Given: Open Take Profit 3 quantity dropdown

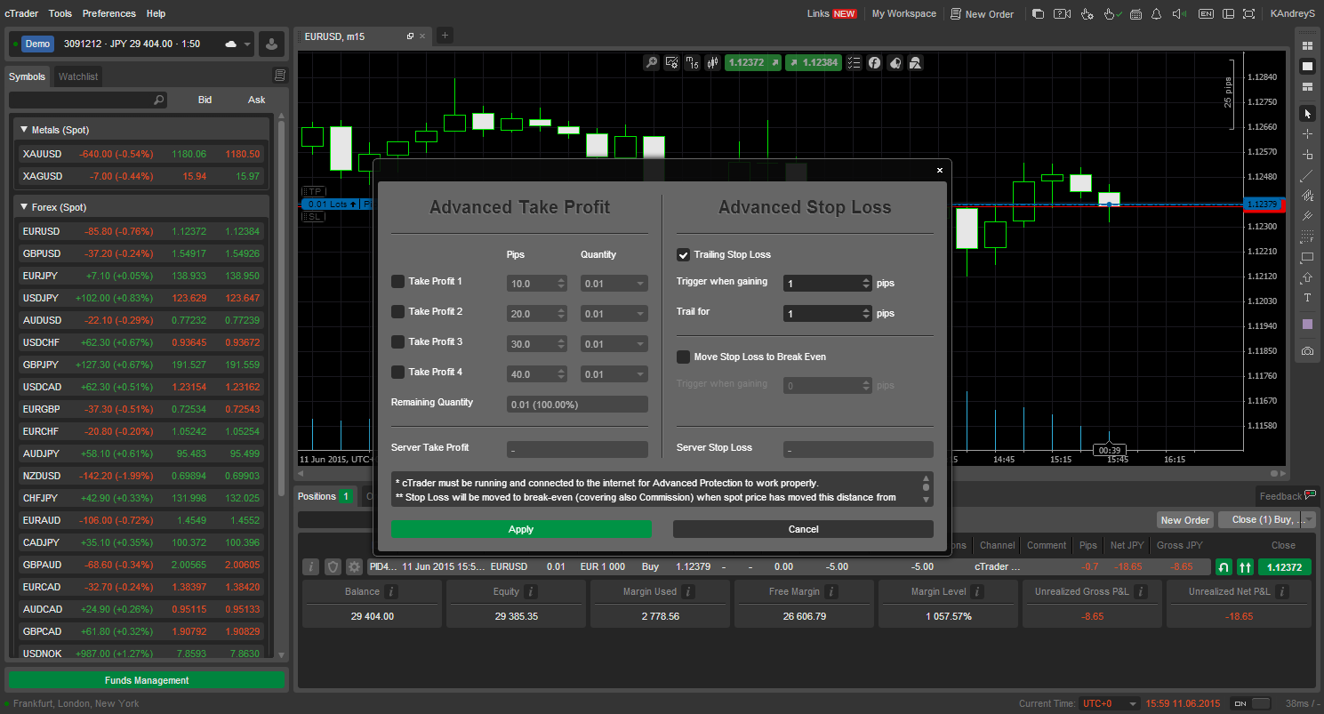Looking at the screenshot, I should (x=614, y=344).
